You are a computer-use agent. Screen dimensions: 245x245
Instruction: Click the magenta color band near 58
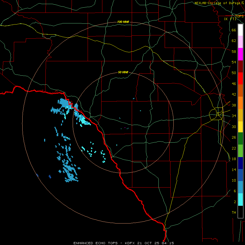click(240, 54)
